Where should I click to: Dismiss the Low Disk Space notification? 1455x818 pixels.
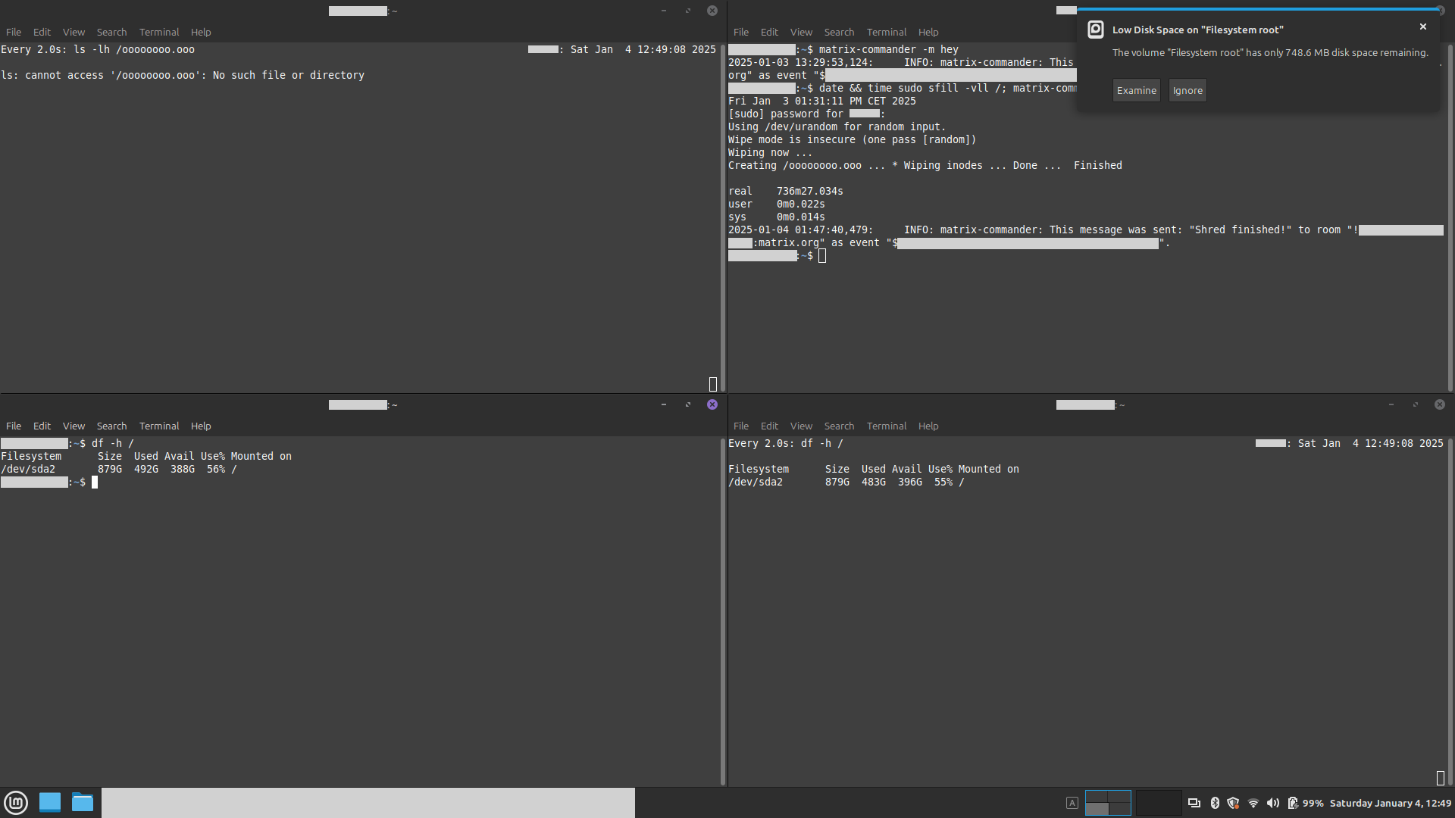pos(1423,27)
